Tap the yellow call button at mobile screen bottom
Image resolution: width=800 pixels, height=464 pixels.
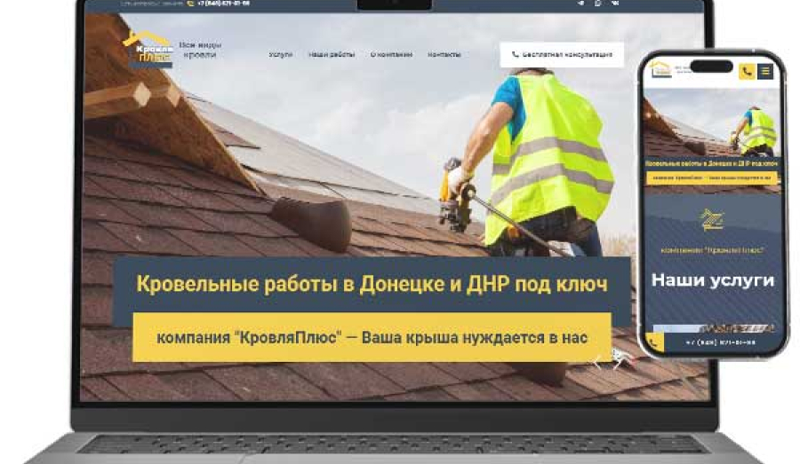(x=655, y=342)
